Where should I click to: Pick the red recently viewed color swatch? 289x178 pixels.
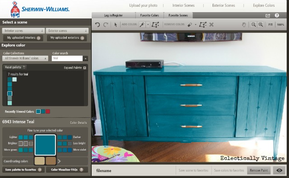(48, 111)
